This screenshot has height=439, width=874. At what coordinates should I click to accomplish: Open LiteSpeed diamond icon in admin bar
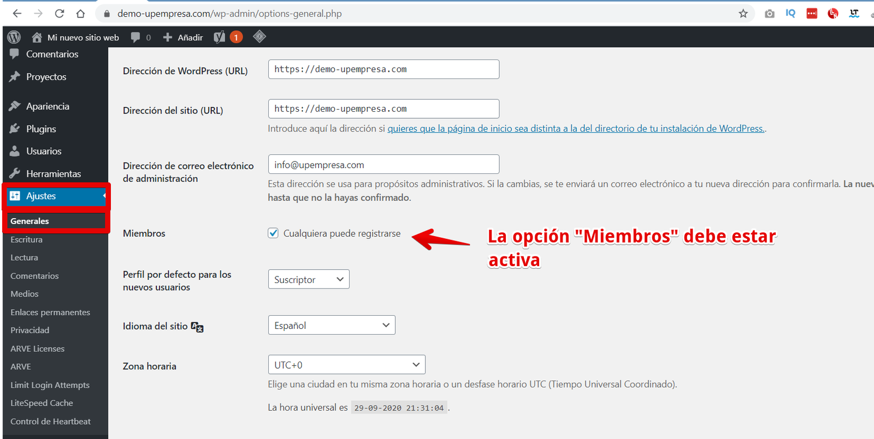click(259, 37)
